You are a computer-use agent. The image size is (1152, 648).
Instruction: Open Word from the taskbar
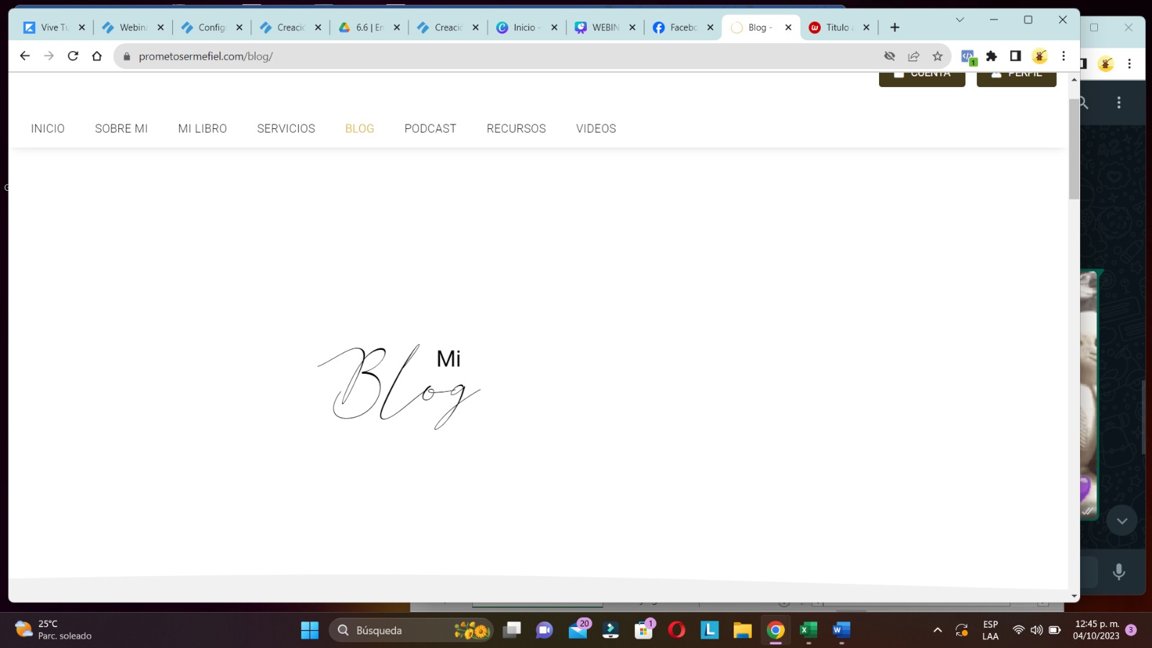[841, 631]
